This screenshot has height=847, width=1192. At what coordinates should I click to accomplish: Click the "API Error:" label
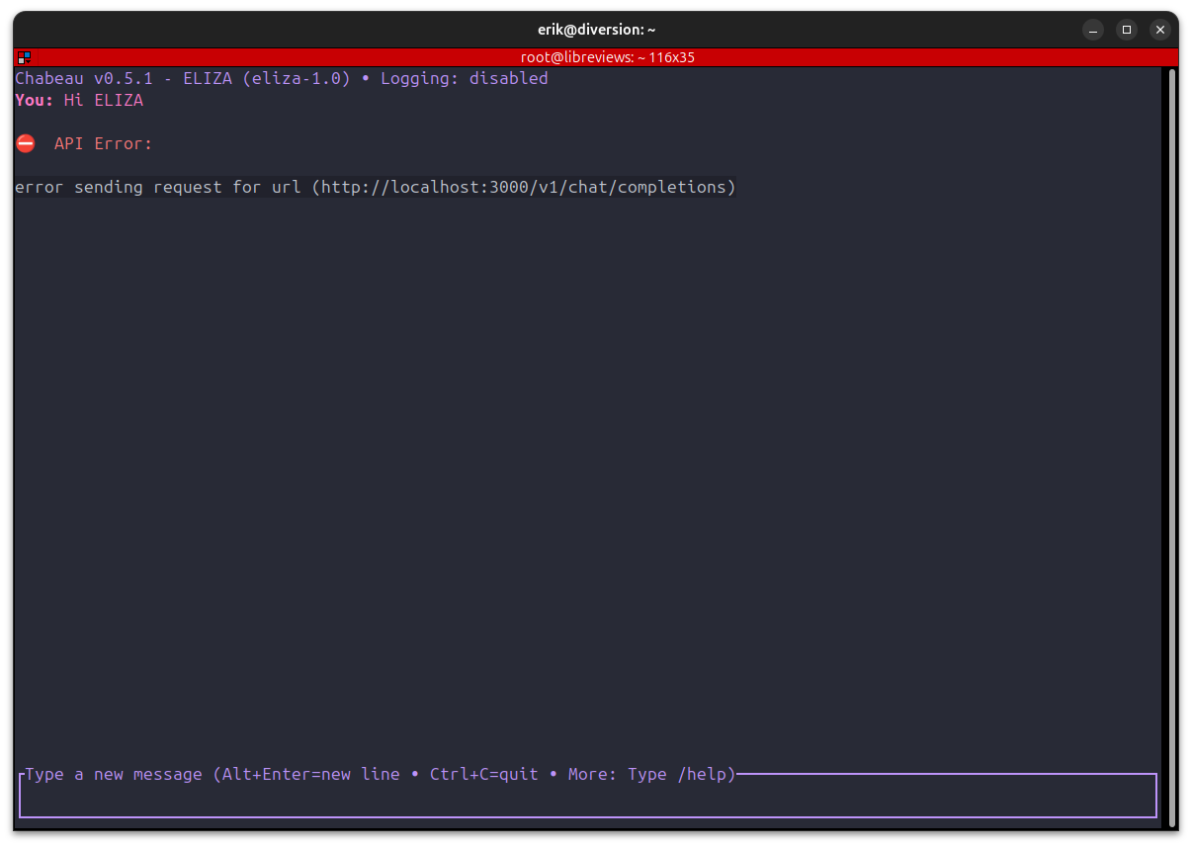[103, 143]
